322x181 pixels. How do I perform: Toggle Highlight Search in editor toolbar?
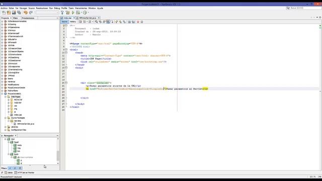pos(108,22)
